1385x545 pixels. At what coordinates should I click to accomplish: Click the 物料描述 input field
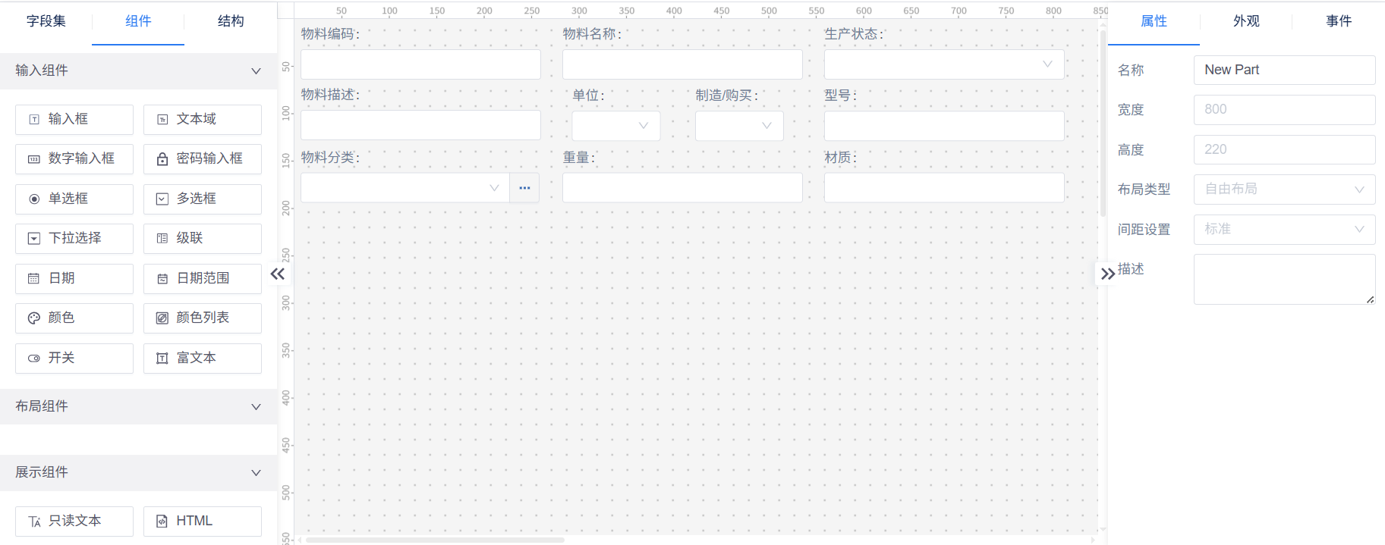click(x=420, y=125)
